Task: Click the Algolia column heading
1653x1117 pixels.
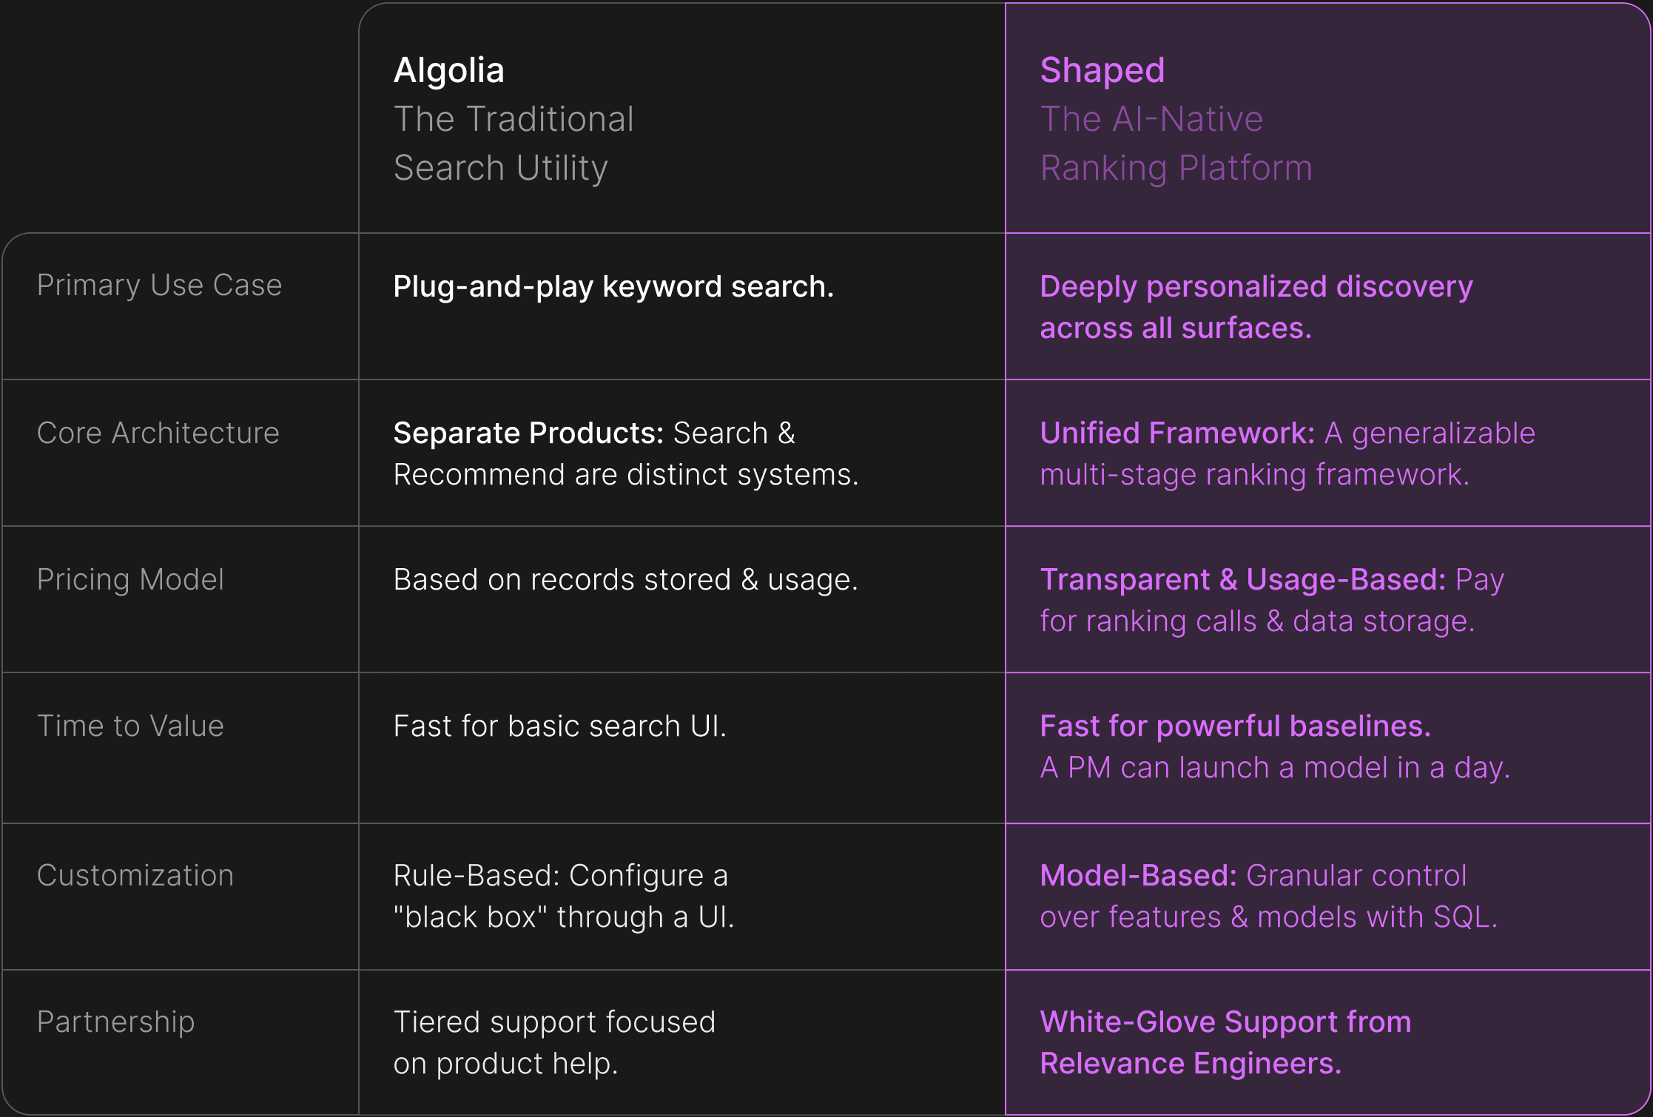Action: coord(448,71)
